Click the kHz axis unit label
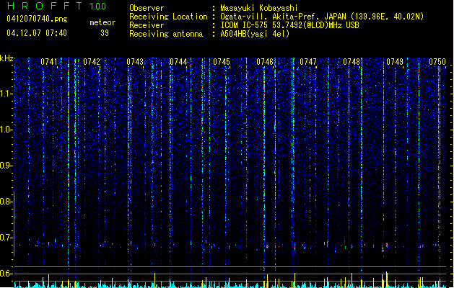 point(6,58)
